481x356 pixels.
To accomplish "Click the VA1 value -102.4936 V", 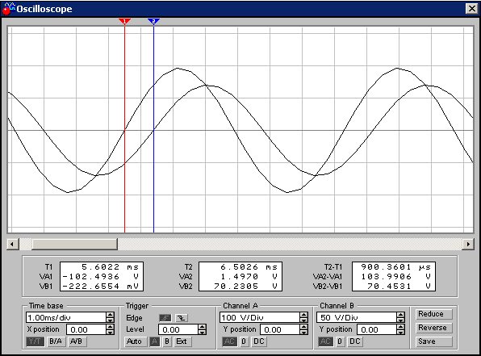I will click(x=101, y=277).
